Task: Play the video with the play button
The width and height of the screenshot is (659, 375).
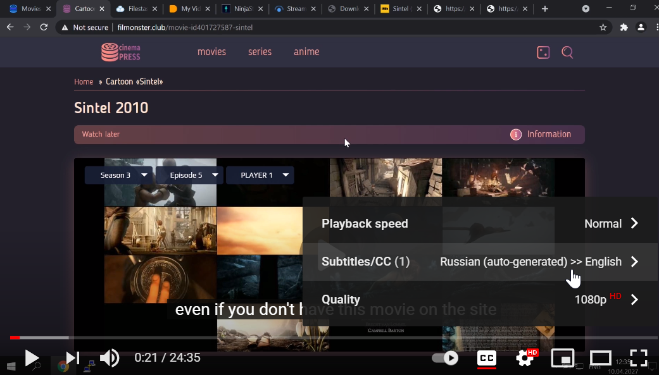Action: click(x=32, y=358)
